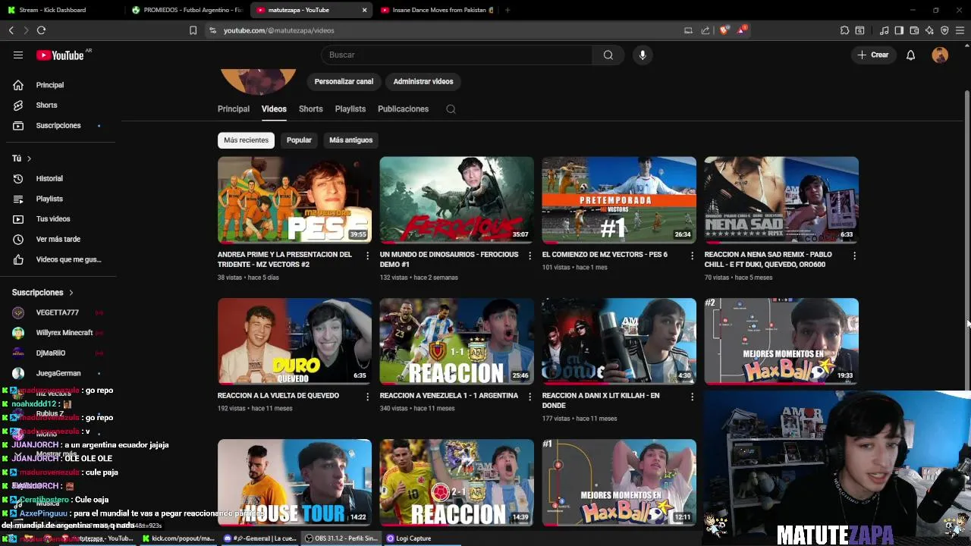
Task: Search within channel magnifier icon
Action: point(451,109)
